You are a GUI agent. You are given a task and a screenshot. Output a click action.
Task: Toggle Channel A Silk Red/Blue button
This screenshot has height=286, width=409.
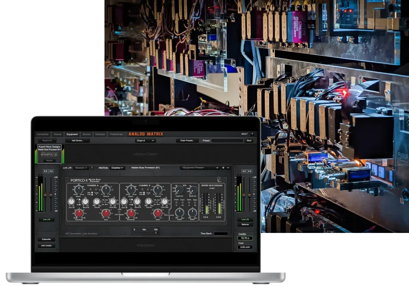(105, 202)
